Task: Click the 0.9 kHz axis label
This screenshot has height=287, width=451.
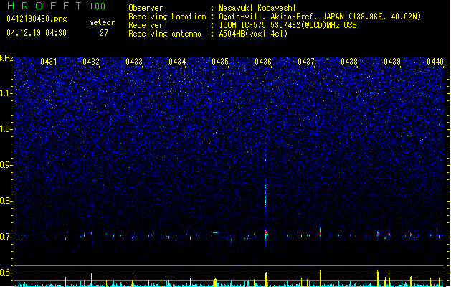Action: [x=6, y=165]
